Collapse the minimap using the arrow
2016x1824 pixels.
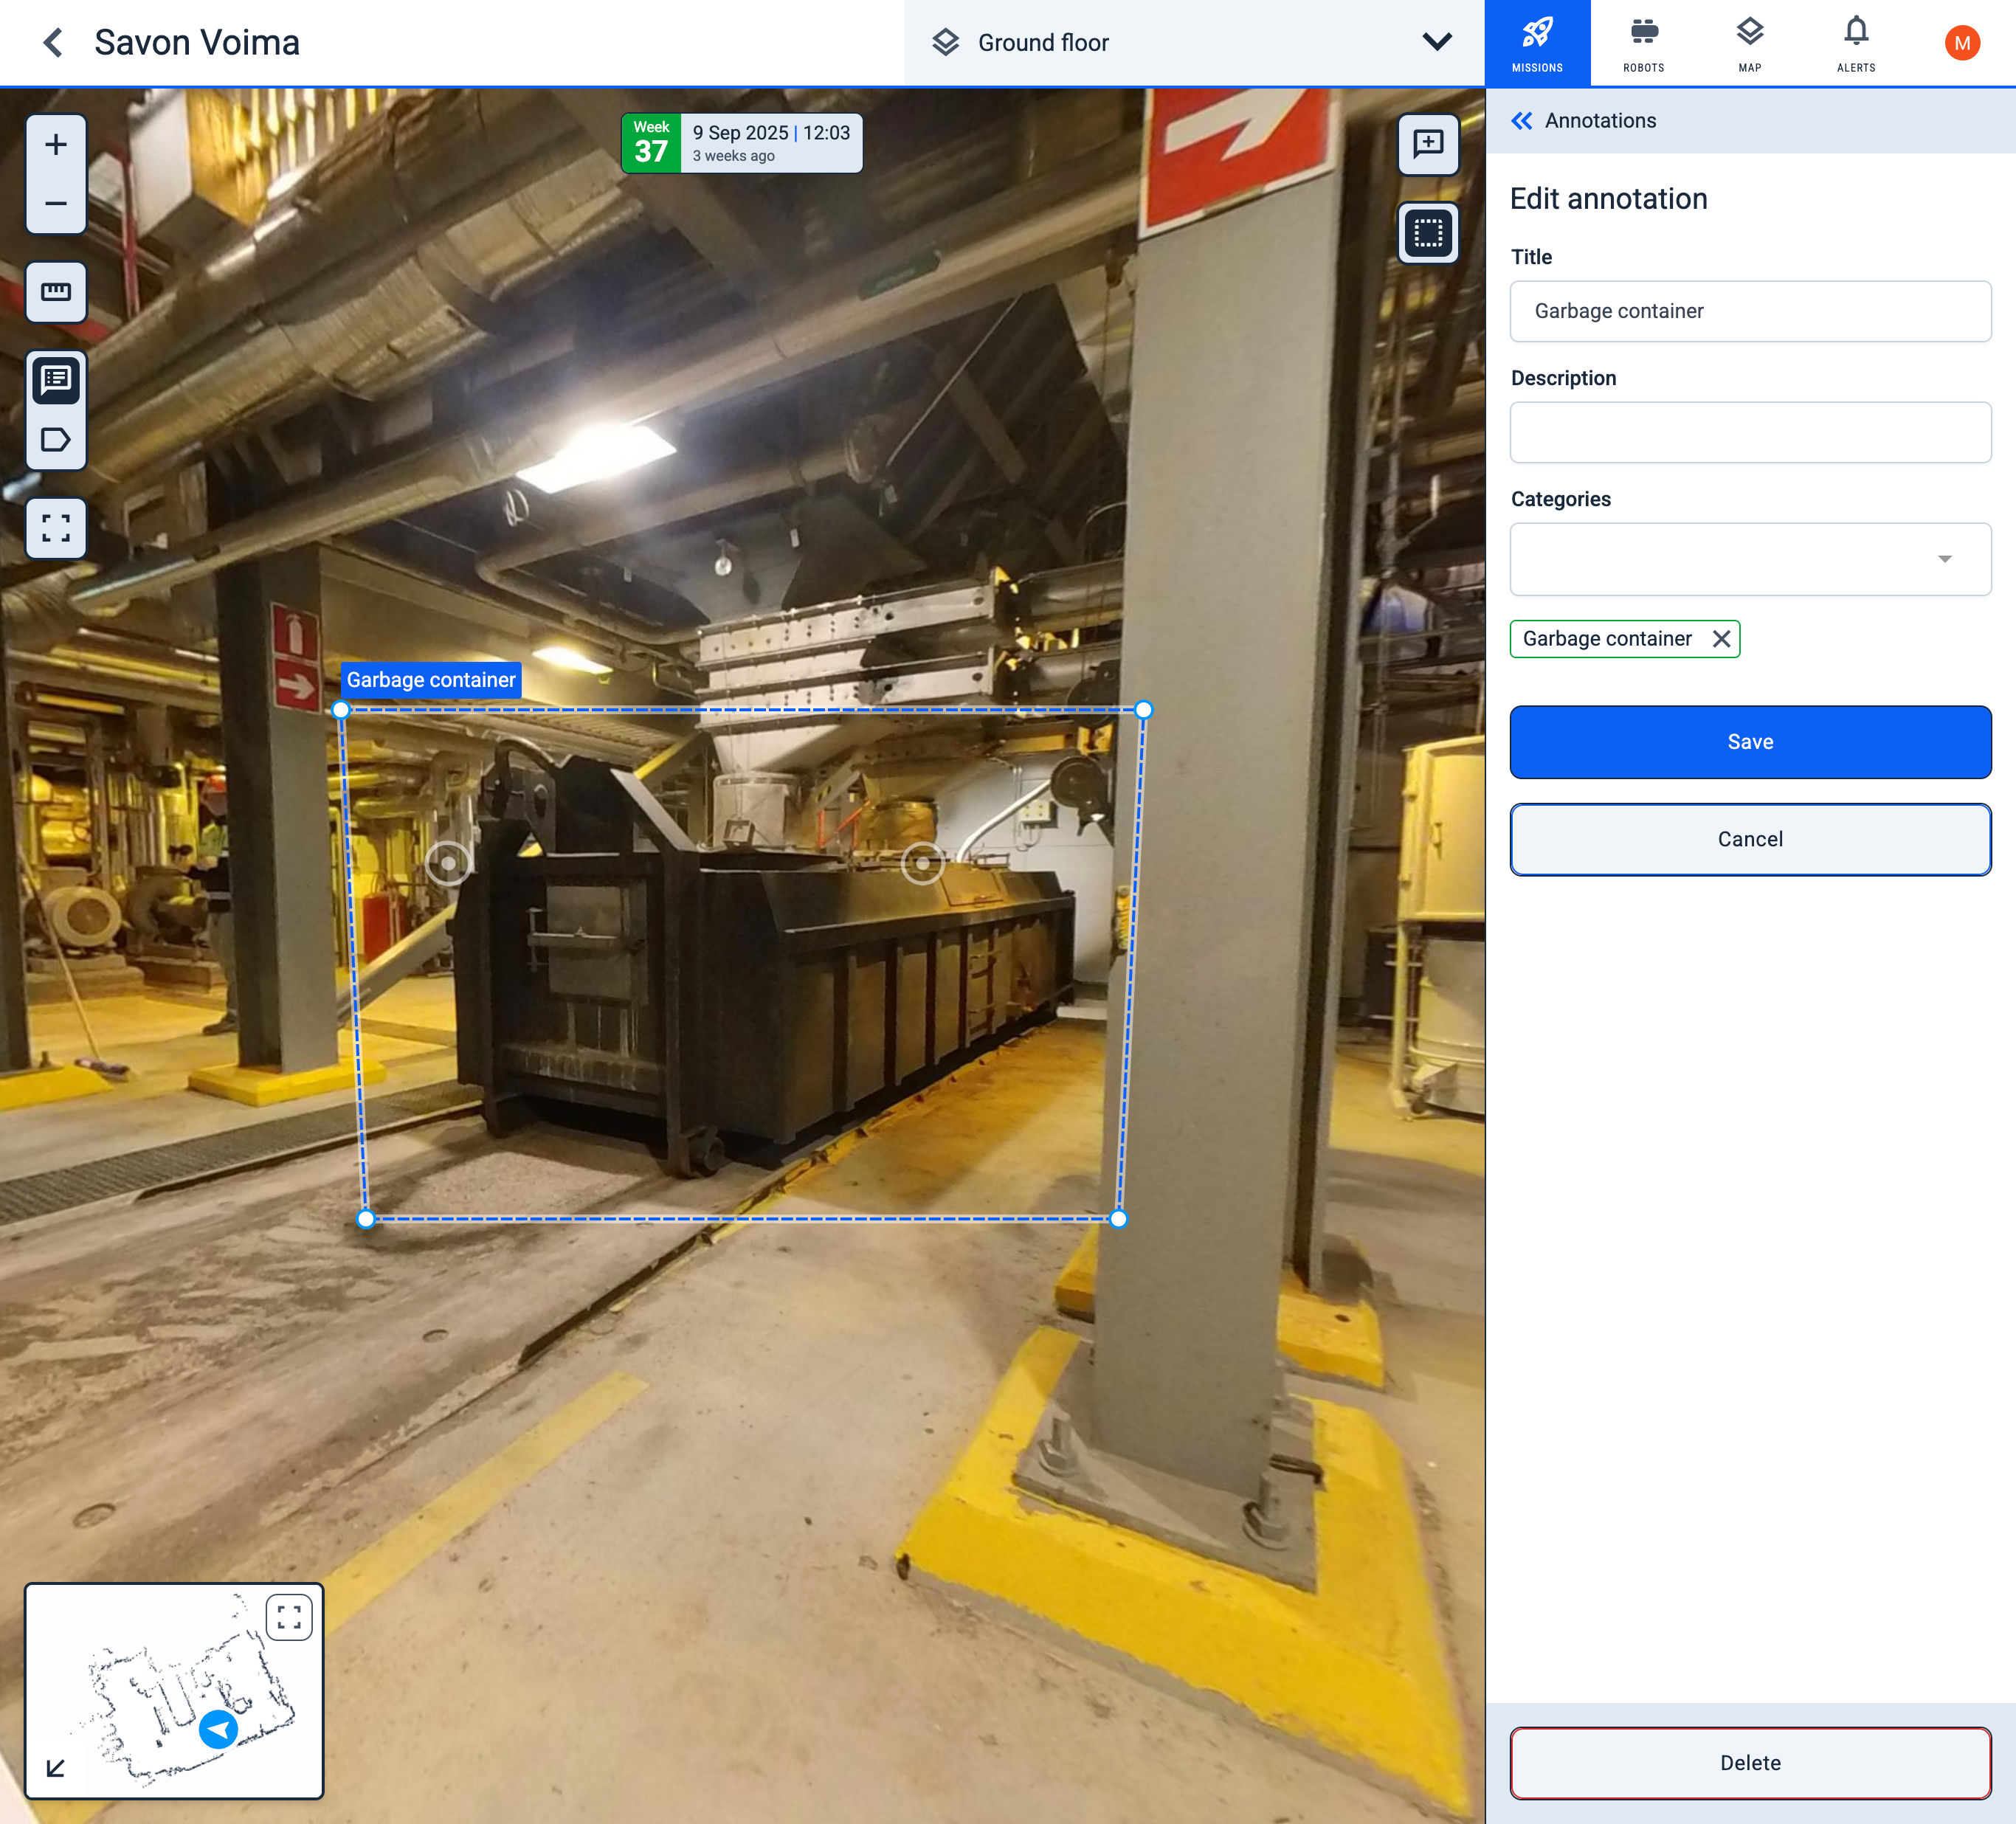pos(56,1768)
